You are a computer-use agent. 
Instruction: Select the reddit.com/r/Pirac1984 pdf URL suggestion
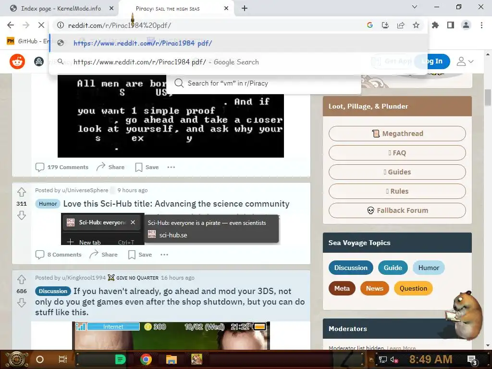click(x=238, y=43)
